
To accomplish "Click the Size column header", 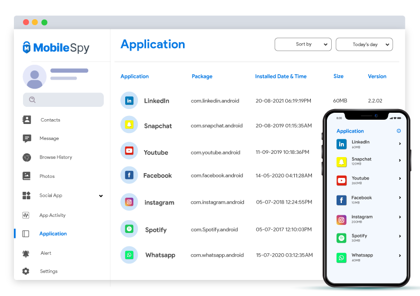I will (x=338, y=76).
